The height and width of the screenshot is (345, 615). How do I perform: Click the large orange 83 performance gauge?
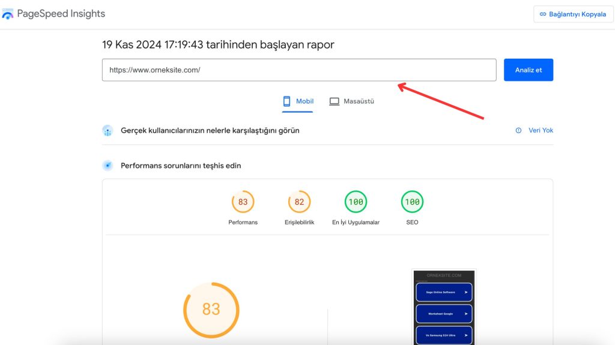211,310
